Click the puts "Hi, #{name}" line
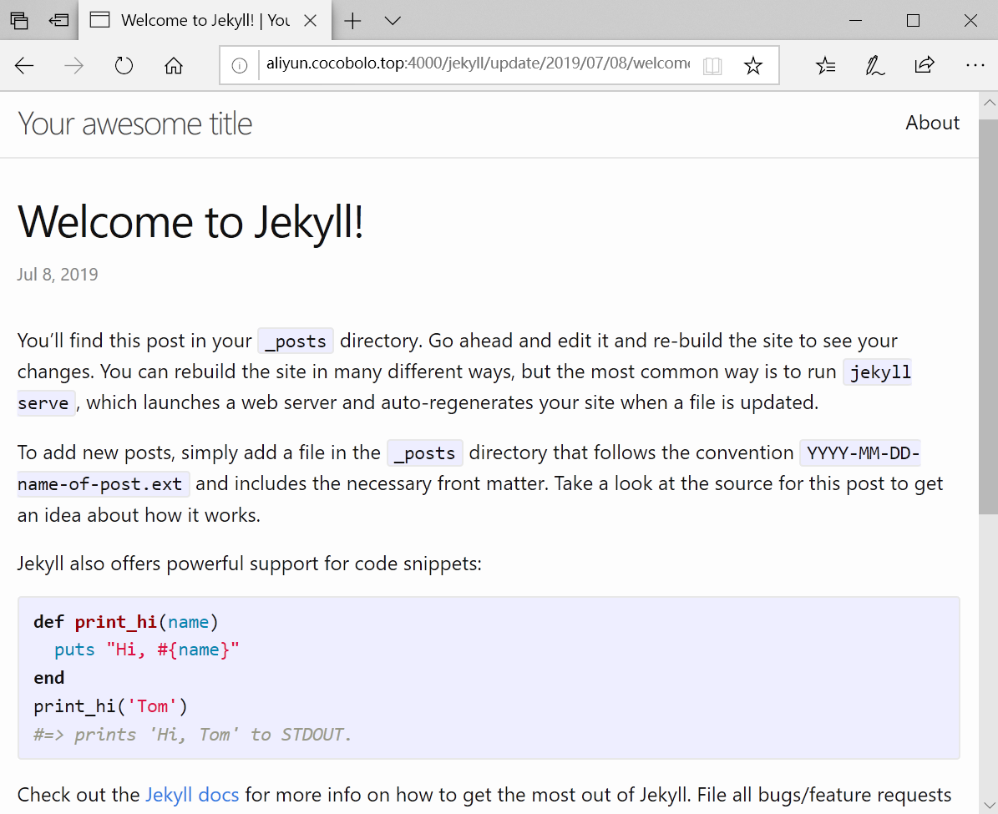The height and width of the screenshot is (814, 998). 146,650
